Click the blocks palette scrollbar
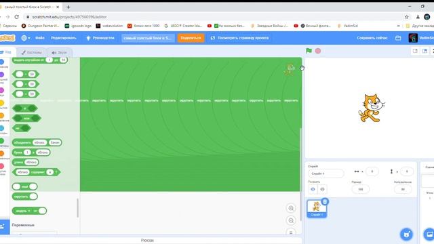The width and height of the screenshot is (434, 244). [x=77, y=208]
